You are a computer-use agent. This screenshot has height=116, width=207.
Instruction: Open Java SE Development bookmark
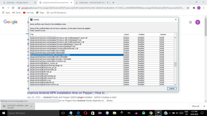click(x=57, y=13)
